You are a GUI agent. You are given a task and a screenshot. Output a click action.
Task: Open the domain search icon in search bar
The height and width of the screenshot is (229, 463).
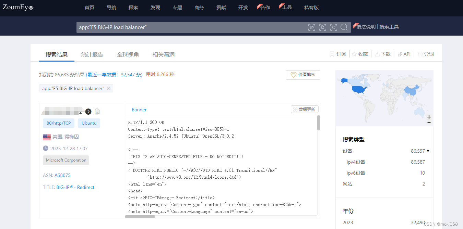click(323, 27)
